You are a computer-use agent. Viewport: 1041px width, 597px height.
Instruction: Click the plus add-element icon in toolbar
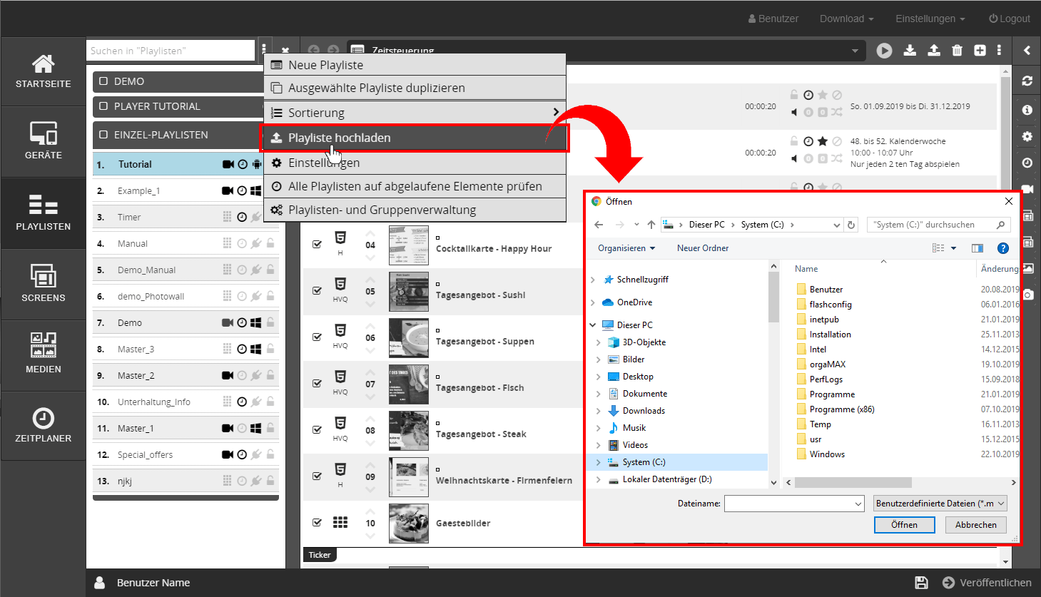pyautogui.click(x=980, y=51)
